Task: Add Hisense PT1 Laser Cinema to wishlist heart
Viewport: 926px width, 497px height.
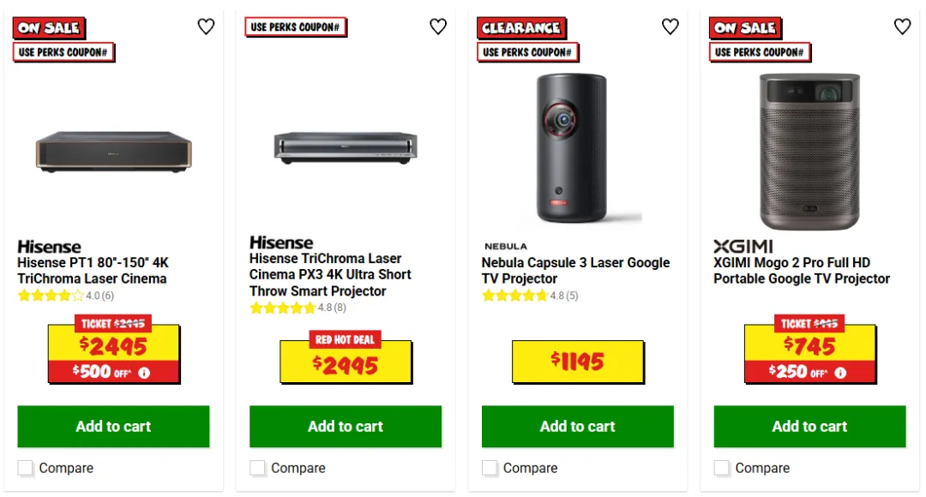Action: coord(206,27)
